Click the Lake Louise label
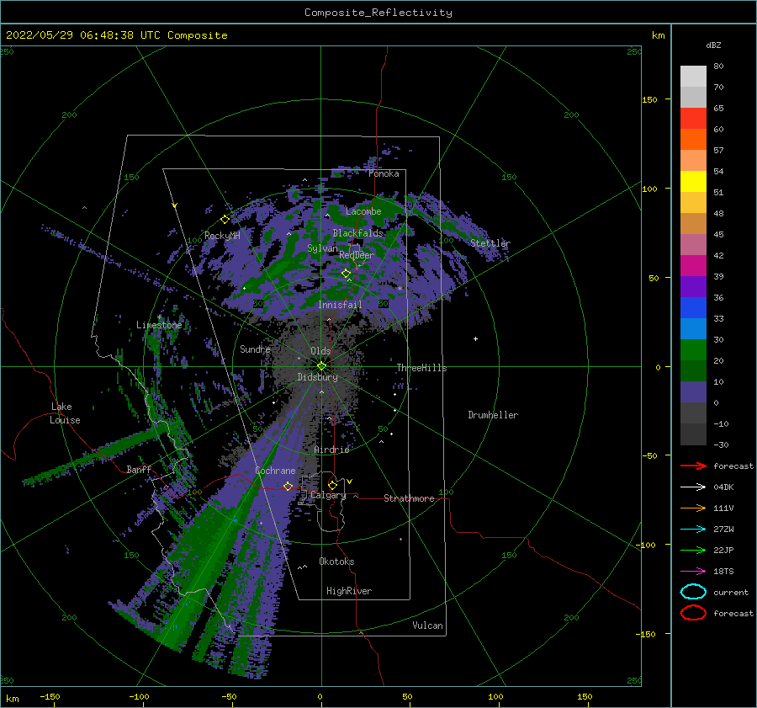 [65, 413]
